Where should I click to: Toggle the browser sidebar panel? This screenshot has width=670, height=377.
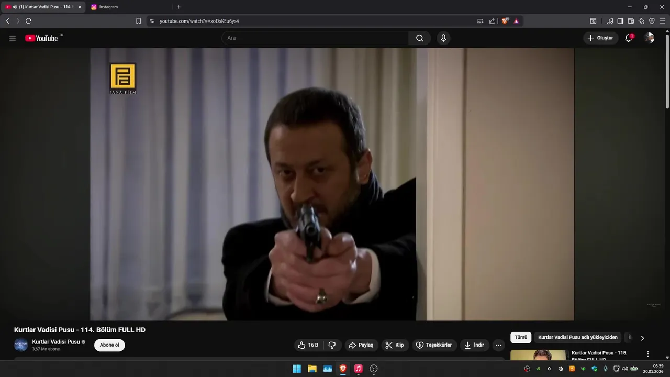pyautogui.click(x=620, y=21)
